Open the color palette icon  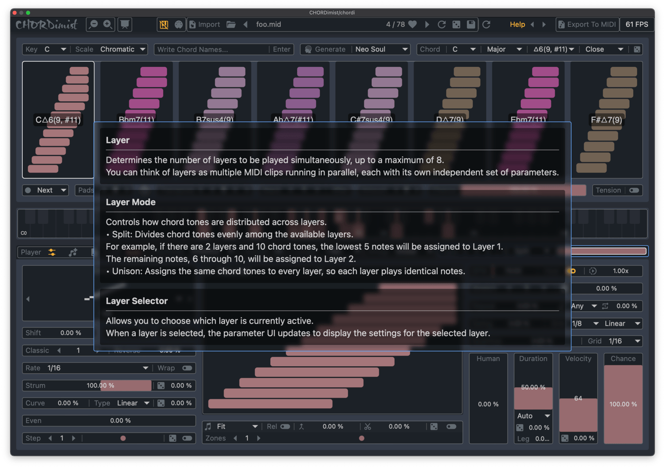point(179,24)
